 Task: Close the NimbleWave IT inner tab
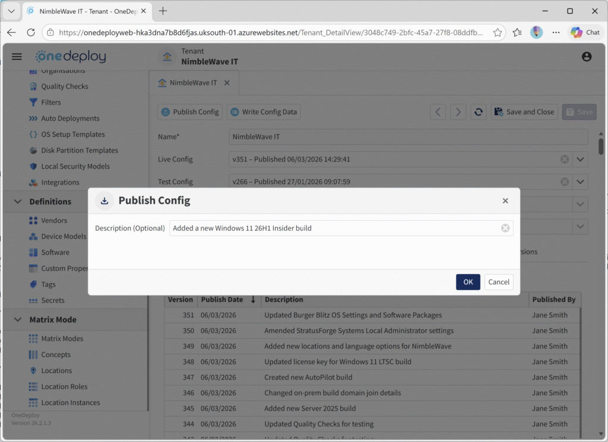tap(227, 82)
